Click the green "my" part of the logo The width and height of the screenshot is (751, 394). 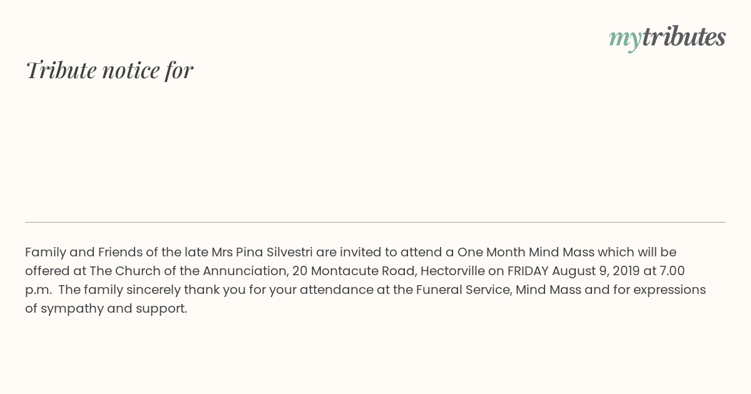625,40
